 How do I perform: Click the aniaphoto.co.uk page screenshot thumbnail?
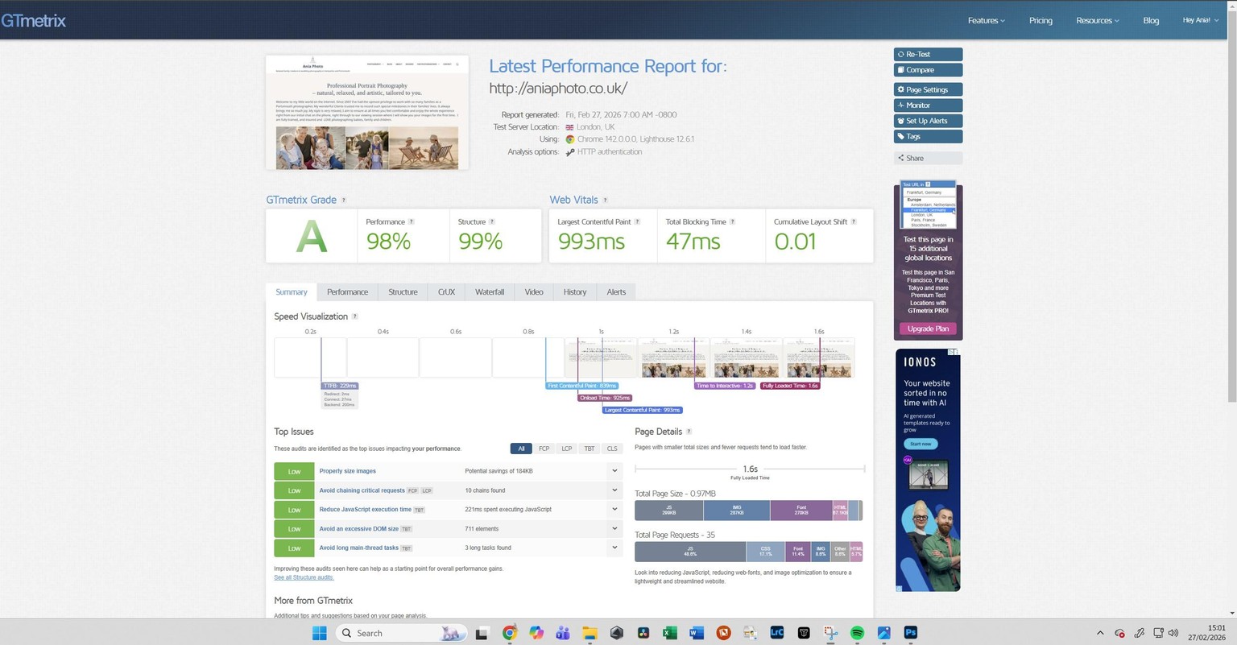click(x=367, y=113)
